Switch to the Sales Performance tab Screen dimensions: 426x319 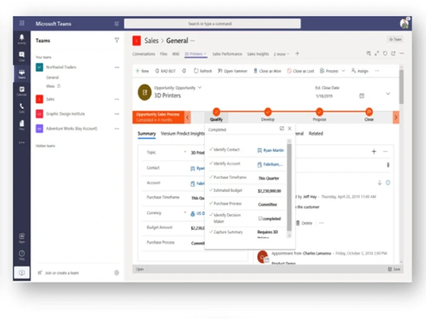[x=227, y=54]
